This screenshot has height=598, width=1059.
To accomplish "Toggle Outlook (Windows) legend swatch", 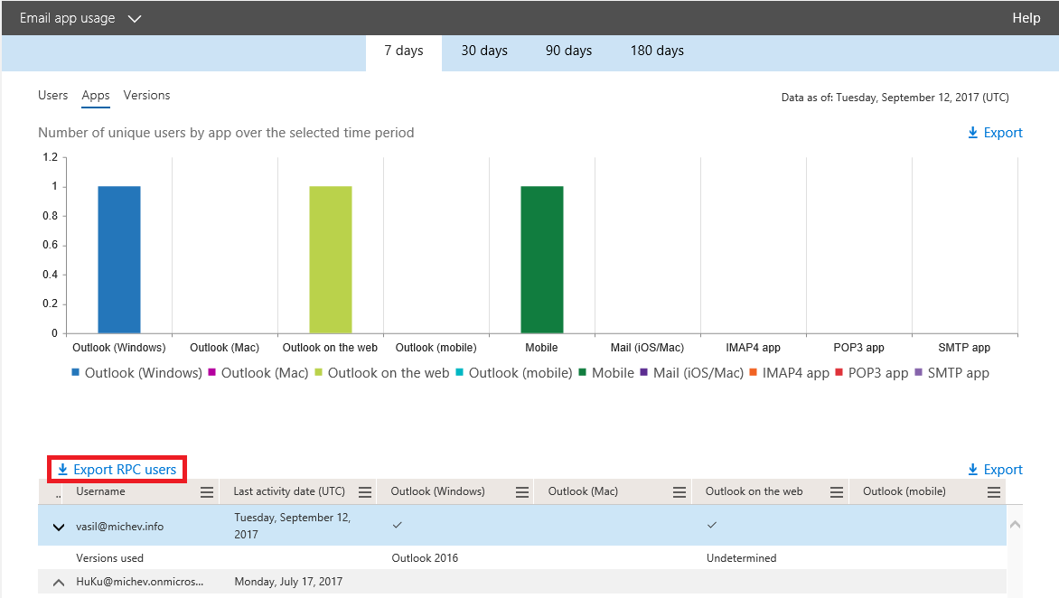I will click(x=76, y=372).
